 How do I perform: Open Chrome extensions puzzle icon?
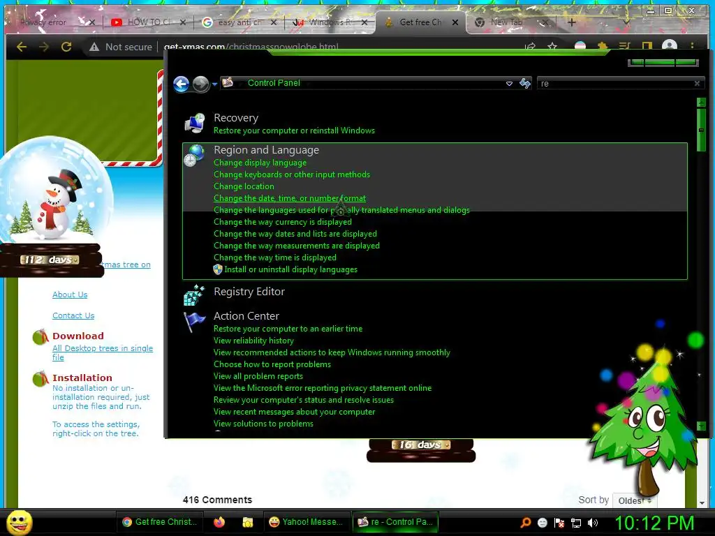tap(603, 46)
